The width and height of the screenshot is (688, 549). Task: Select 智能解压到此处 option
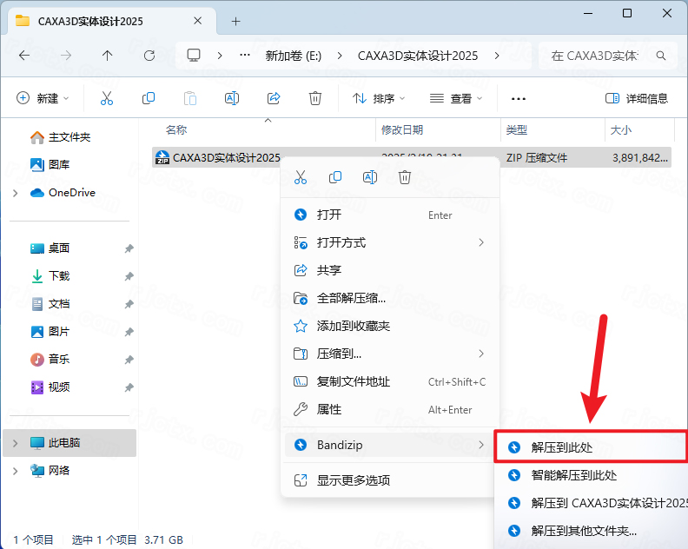[x=574, y=475]
